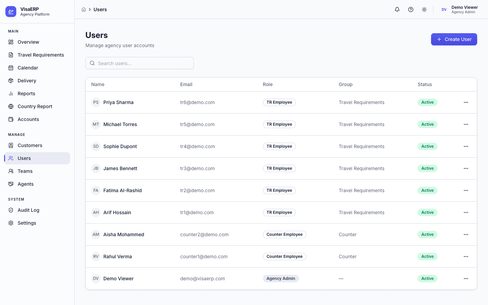Open actions menu for Demo Viewer row
This screenshot has height=305, width=488.
(466, 279)
